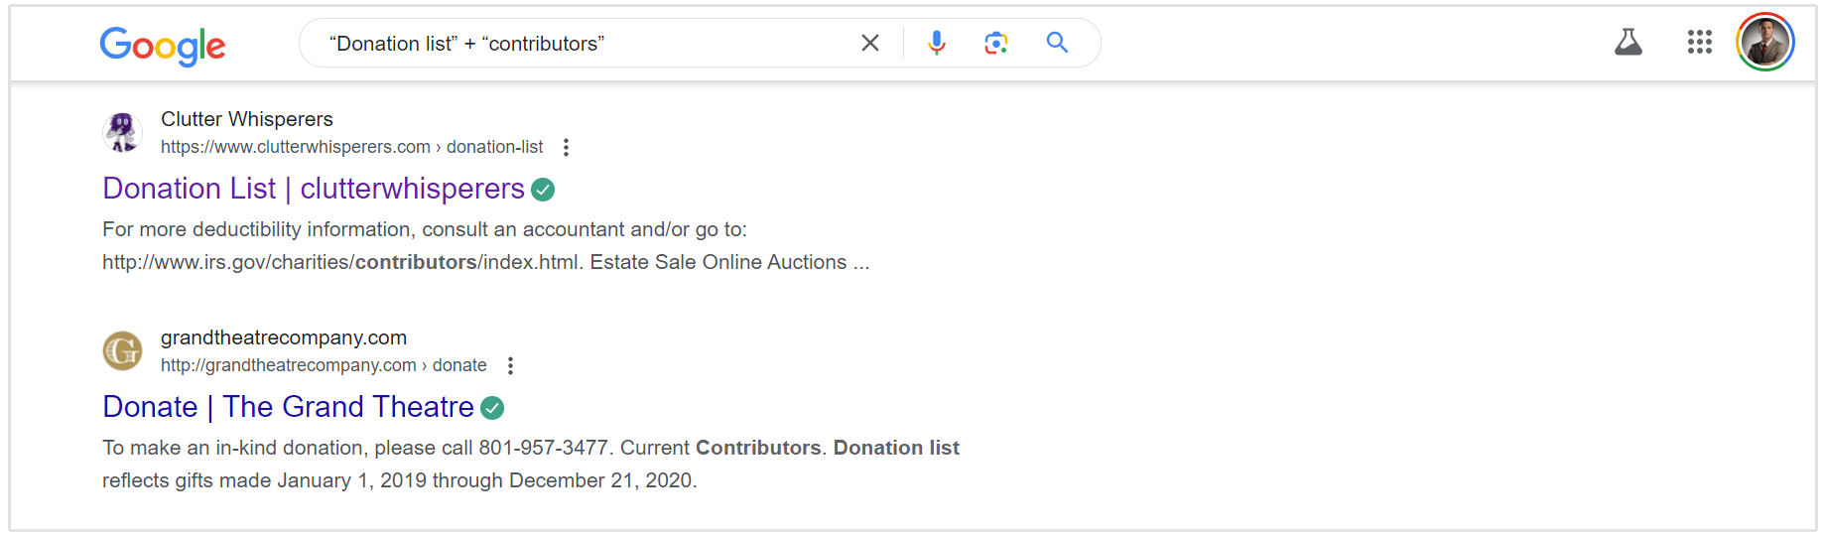Clear the search query with the X icon

tap(870, 44)
